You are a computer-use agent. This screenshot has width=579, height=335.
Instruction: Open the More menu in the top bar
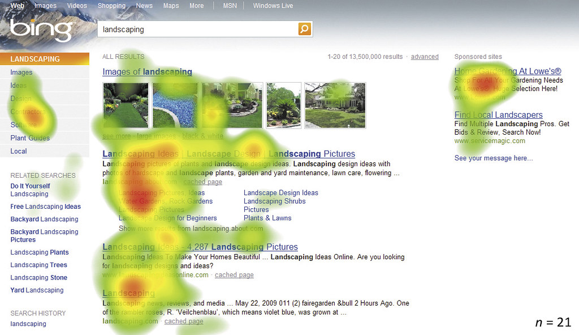(x=197, y=6)
